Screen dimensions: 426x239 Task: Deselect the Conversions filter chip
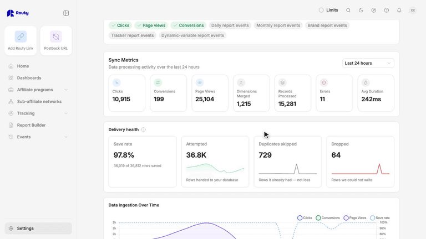(188, 25)
